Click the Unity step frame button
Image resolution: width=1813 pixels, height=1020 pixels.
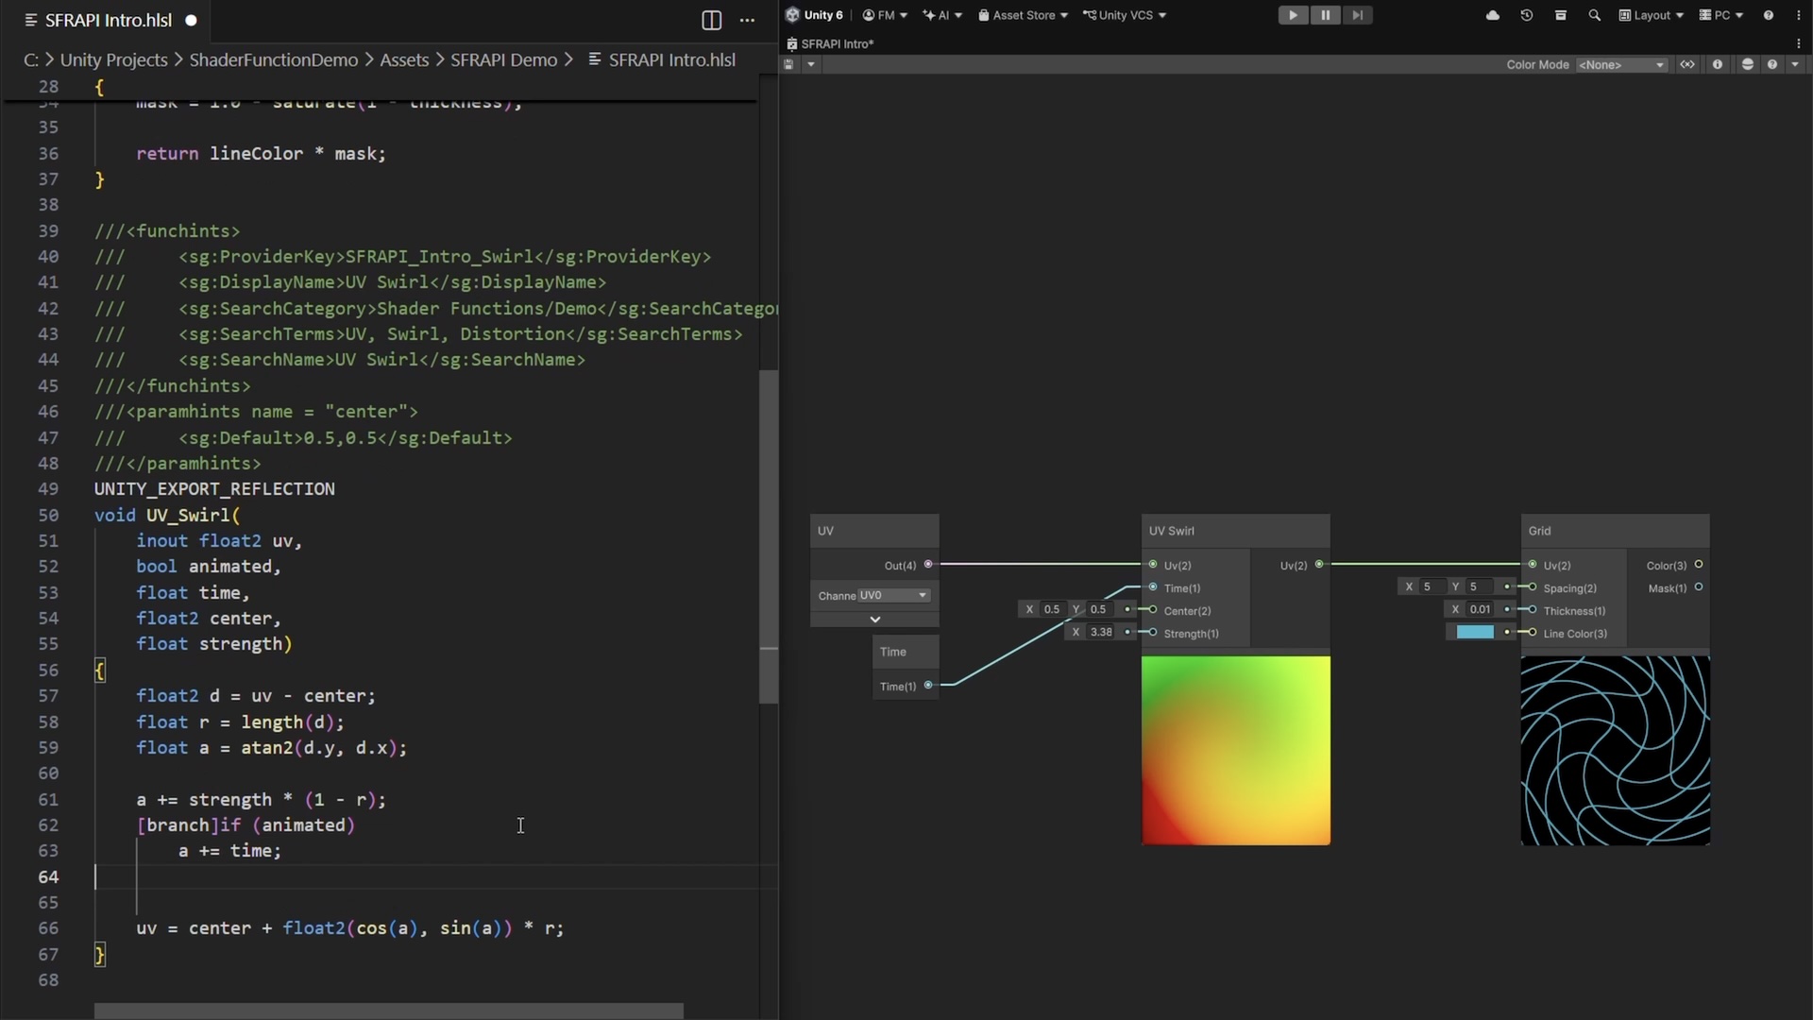pos(1357,15)
